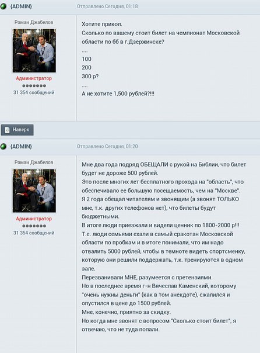The width and height of the screenshot is (260, 353).
Task: Click Роман Джабелов name in first post
Action: [x=34, y=22]
